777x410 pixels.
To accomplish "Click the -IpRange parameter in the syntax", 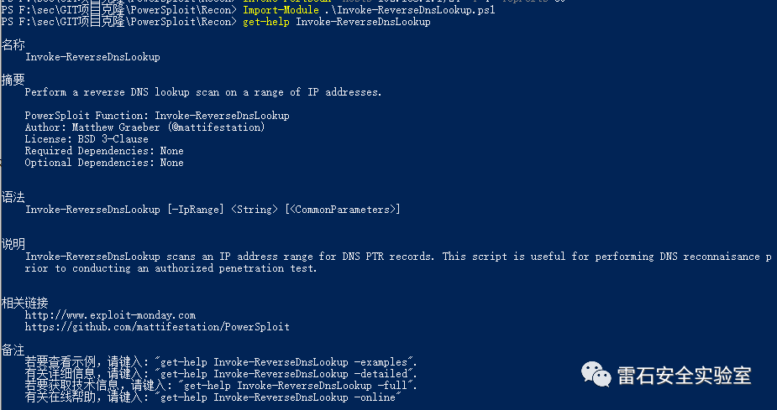I will point(195,210).
